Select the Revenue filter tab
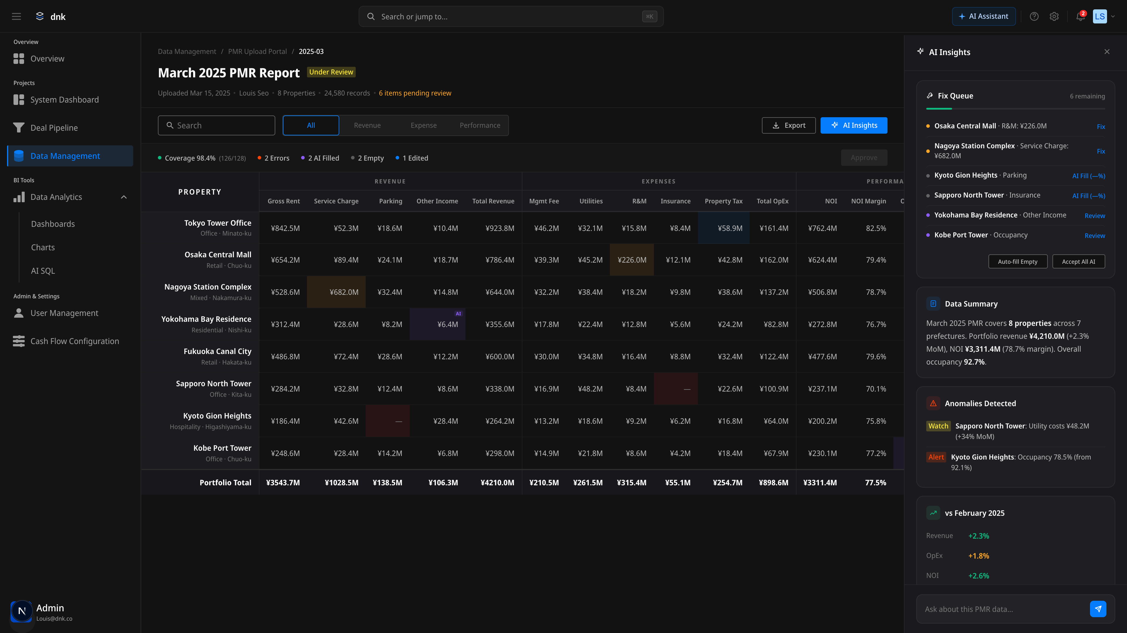 (367, 125)
